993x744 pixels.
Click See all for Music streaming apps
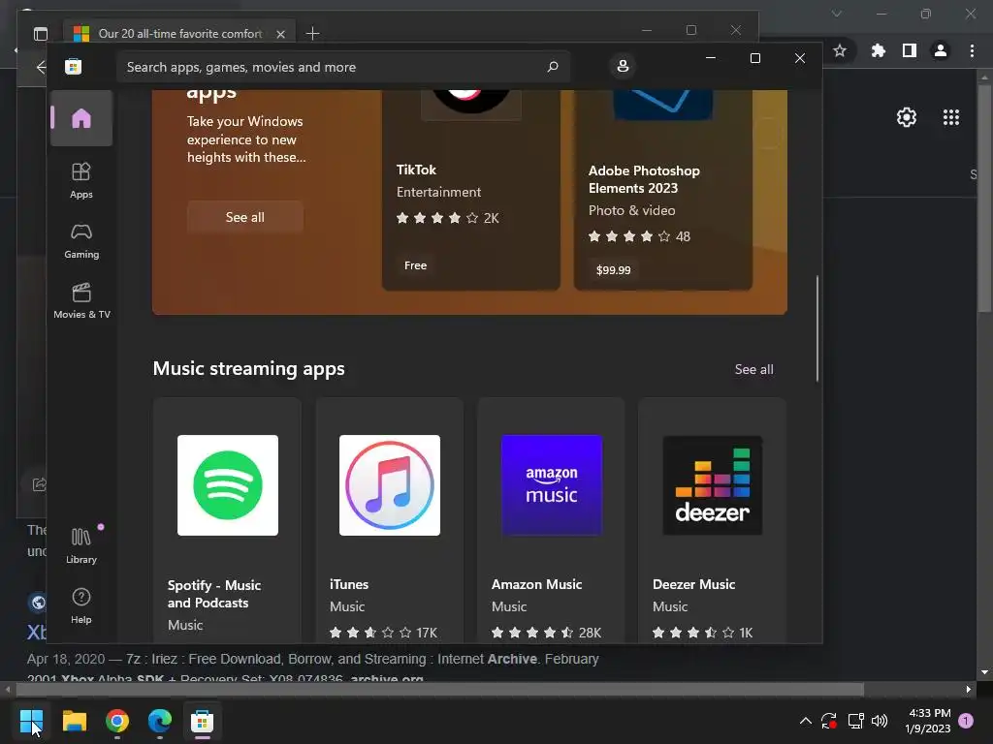pyautogui.click(x=753, y=369)
